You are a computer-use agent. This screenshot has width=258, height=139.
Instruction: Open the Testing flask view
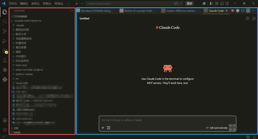coord(5,60)
